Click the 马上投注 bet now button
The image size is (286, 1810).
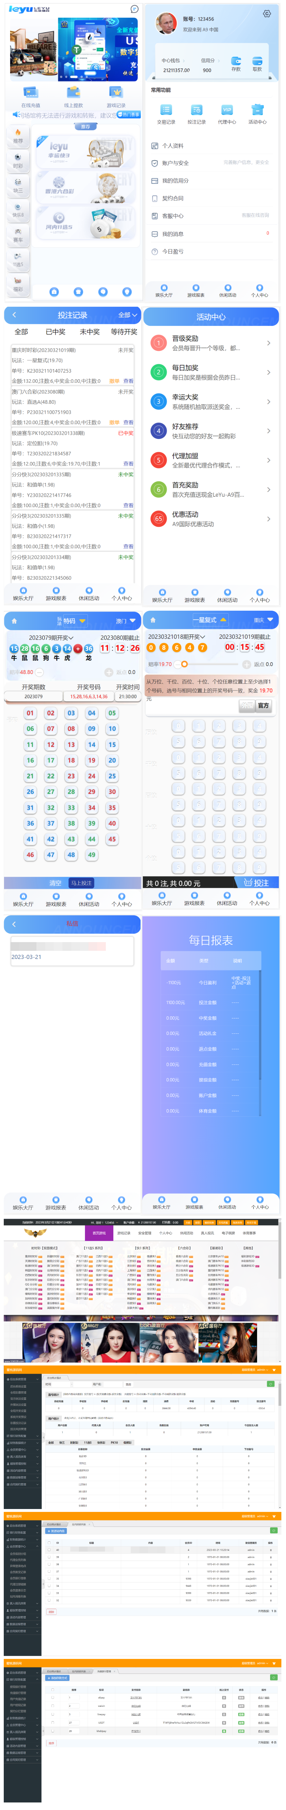click(x=81, y=882)
